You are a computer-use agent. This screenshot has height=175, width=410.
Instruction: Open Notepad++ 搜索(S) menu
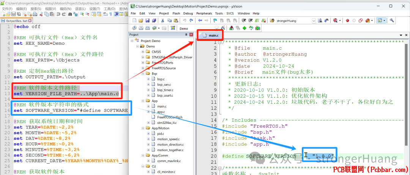pyautogui.click(x=36, y=9)
